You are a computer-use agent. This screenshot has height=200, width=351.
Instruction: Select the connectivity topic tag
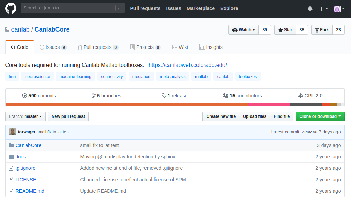[x=112, y=76]
